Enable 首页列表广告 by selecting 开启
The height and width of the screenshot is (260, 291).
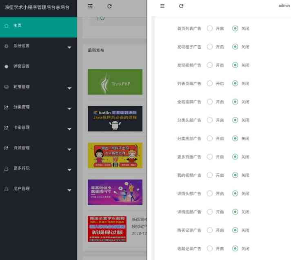(x=210, y=29)
